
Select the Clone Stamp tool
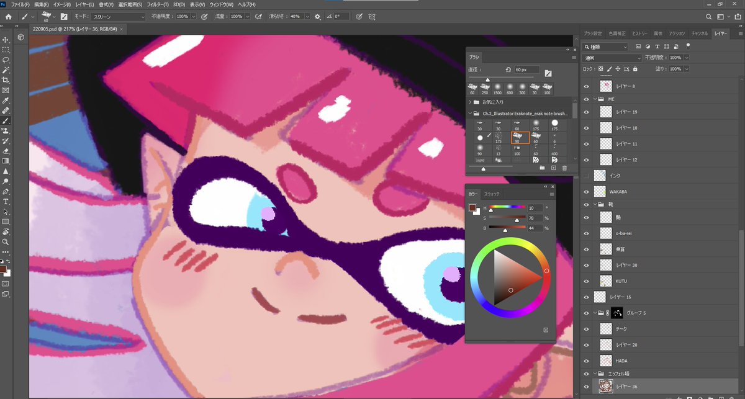[x=6, y=130]
